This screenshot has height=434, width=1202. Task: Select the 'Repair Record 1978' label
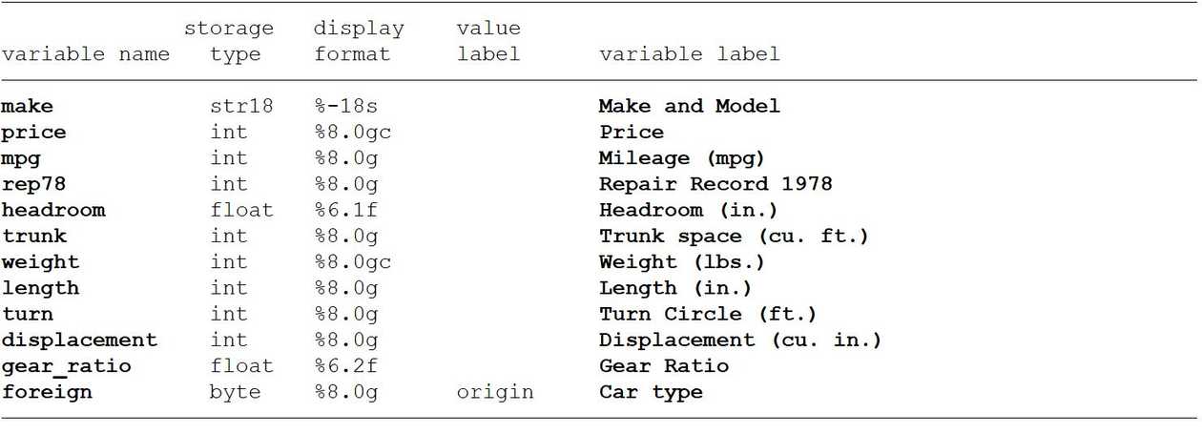(715, 184)
